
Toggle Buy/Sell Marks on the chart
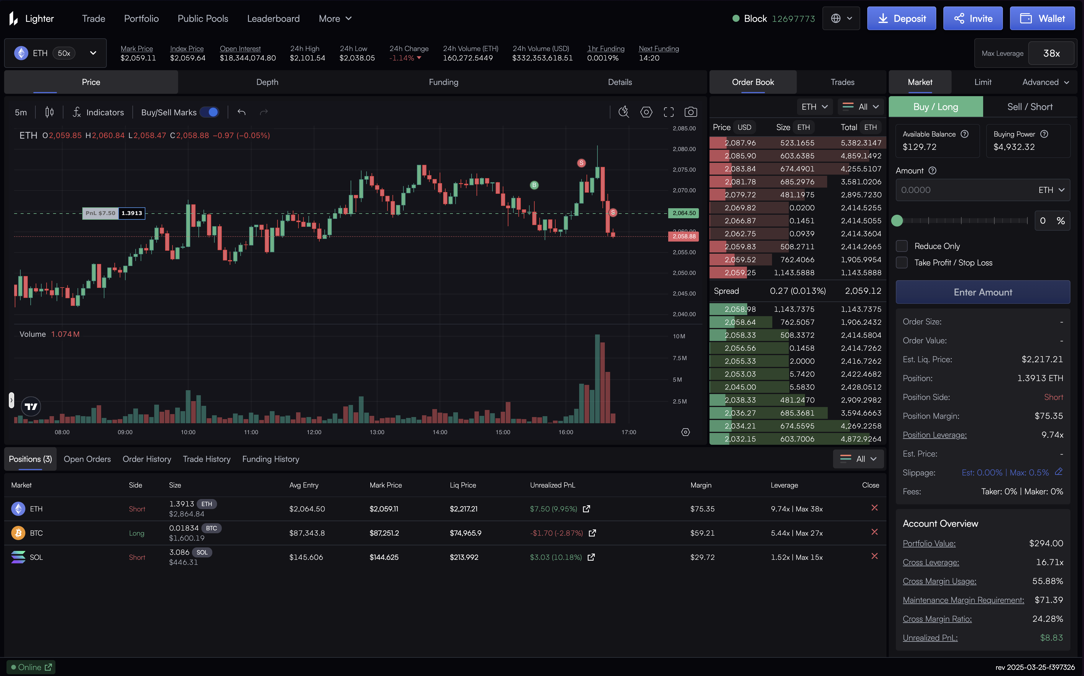(209, 112)
